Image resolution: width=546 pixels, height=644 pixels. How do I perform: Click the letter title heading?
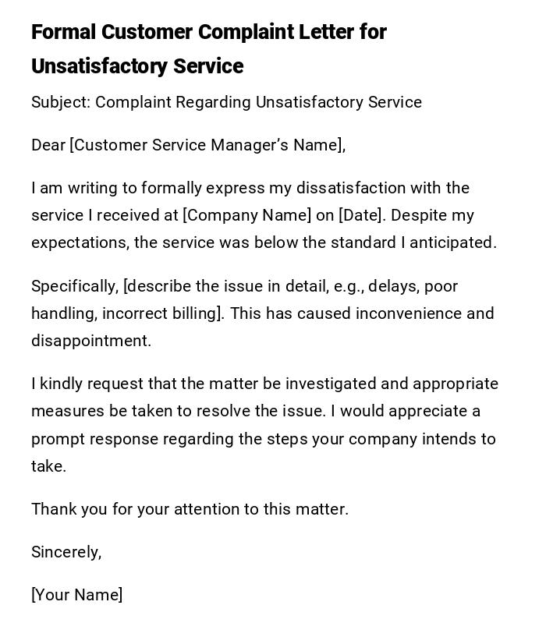pos(209,48)
